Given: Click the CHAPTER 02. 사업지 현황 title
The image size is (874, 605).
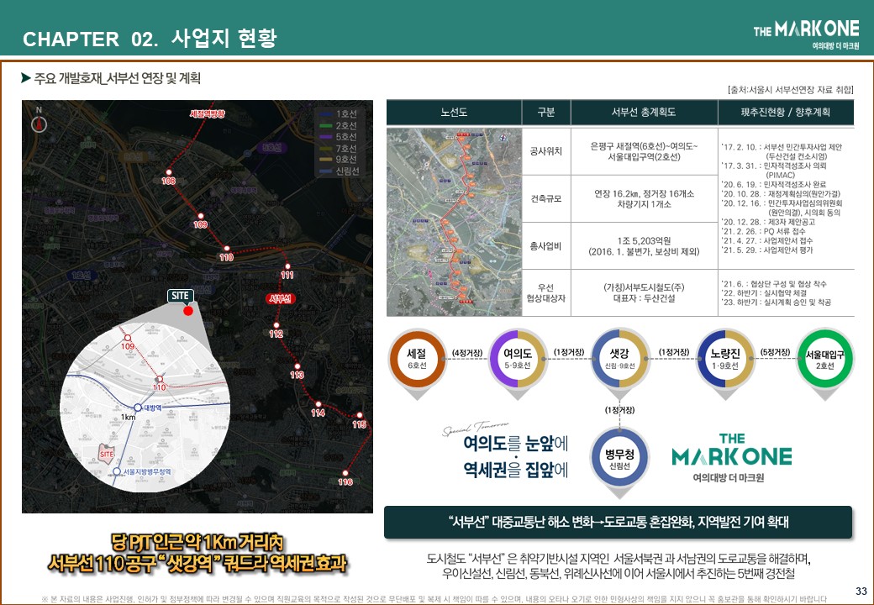Looking at the screenshot, I should click(x=150, y=39).
